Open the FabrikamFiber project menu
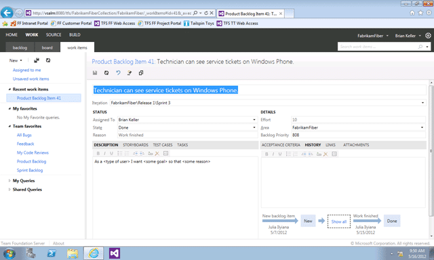The image size is (434, 260). point(372,36)
